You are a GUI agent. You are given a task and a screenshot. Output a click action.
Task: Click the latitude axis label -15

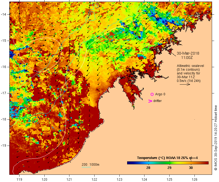point(3,41)
